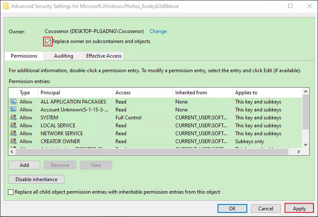Select the SYSTEM principal entry
318x217 pixels.
pos(49,118)
